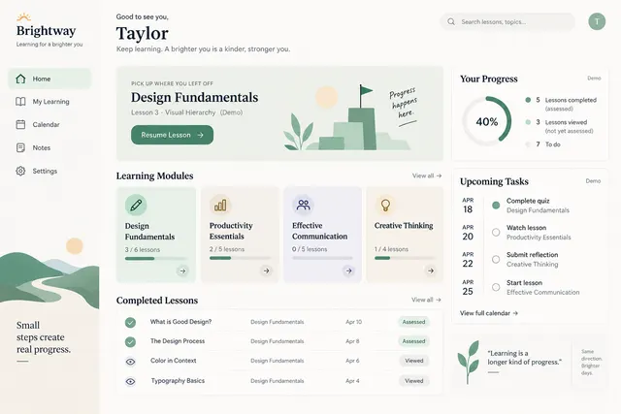Click the eye icon beside Typography Basics

coord(130,382)
